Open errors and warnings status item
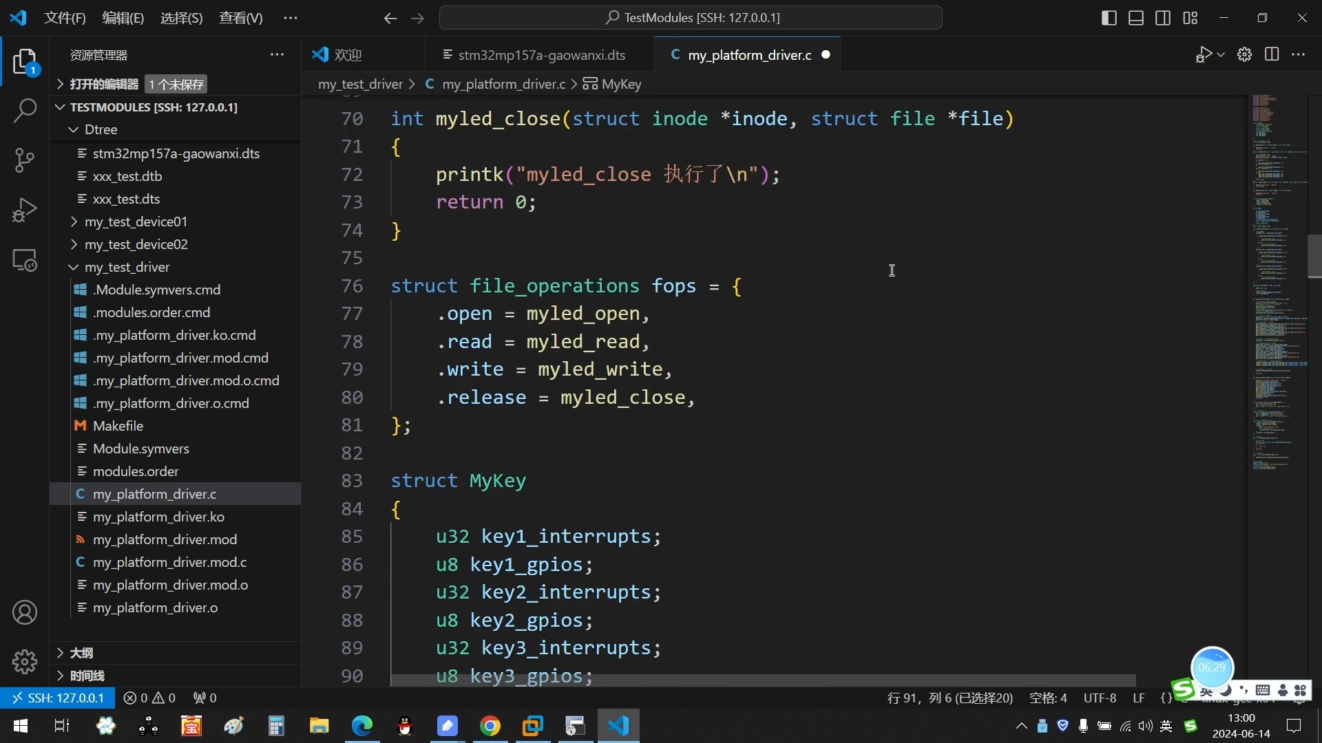 (149, 698)
